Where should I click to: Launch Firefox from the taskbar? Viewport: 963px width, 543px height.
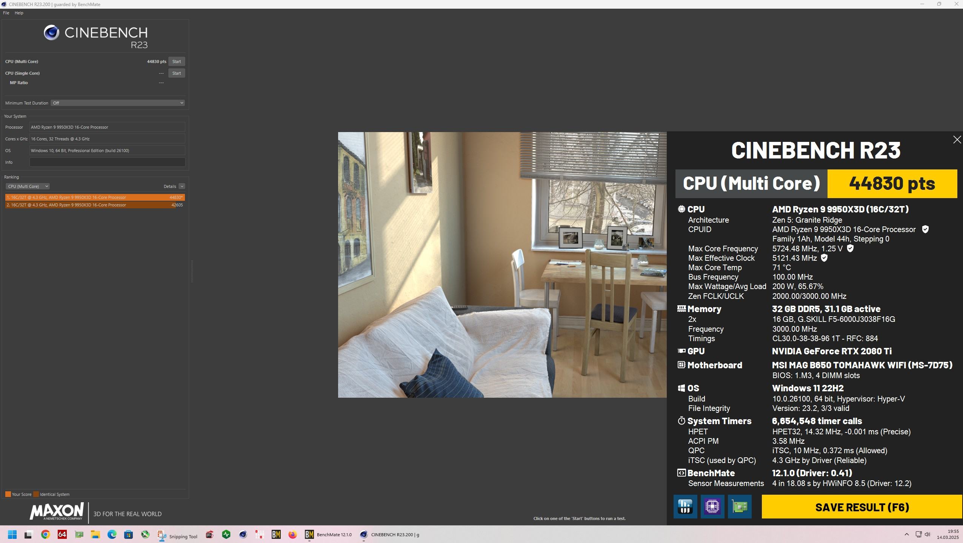(292, 534)
